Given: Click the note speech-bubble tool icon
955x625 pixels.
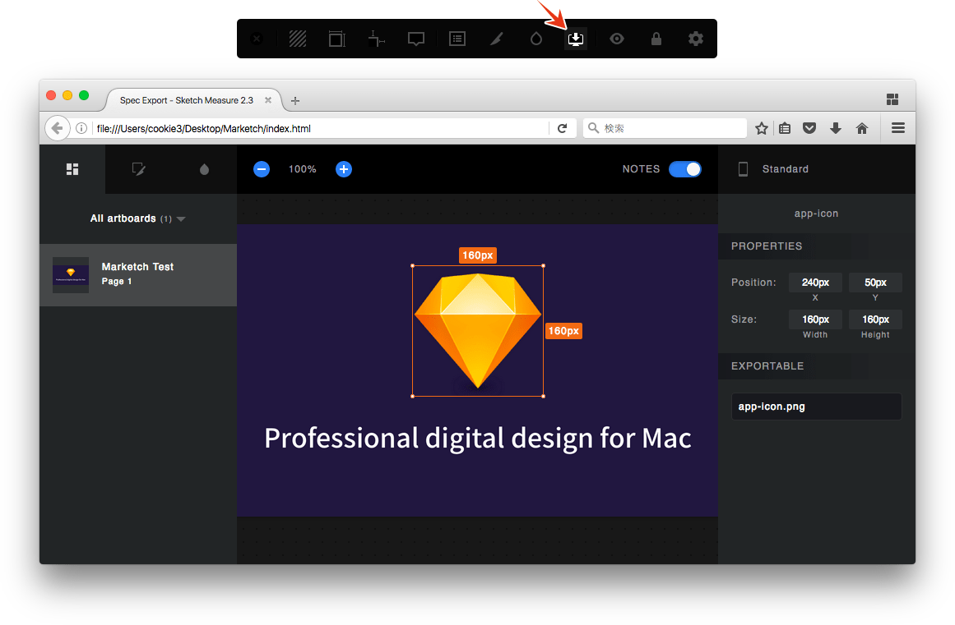Looking at the screenshot, I should (416, 39).
